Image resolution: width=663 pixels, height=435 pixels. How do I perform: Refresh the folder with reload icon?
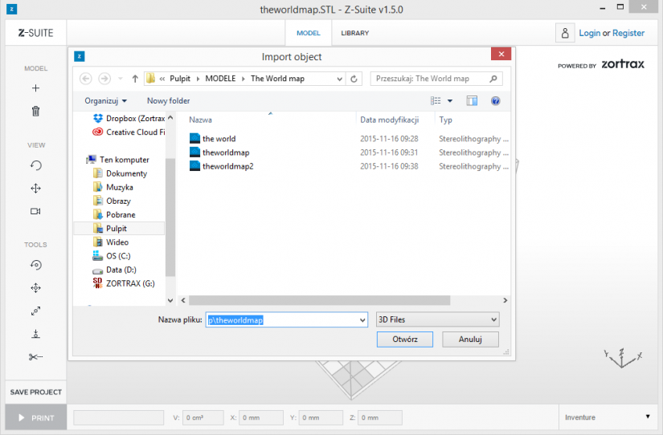tap(354, 79)
